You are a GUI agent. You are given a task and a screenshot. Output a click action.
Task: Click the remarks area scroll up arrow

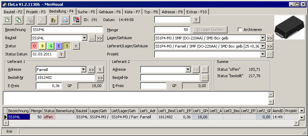271,95
